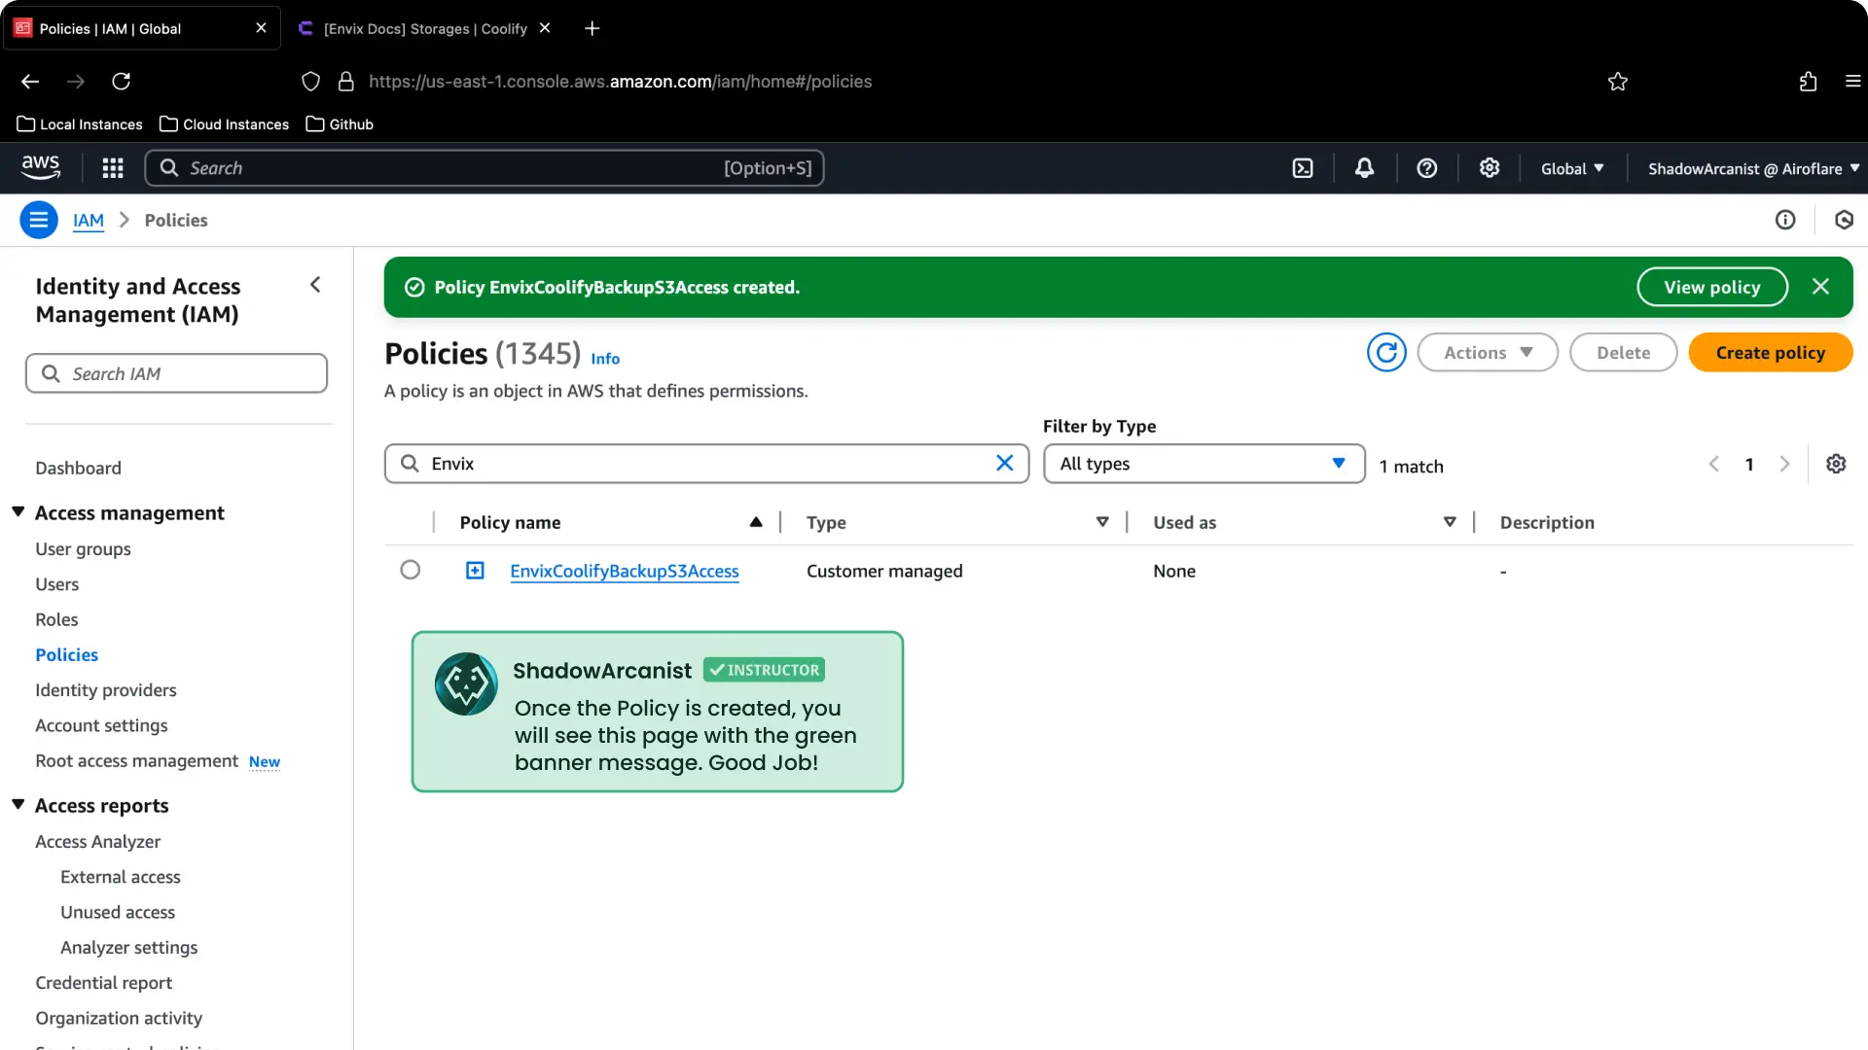
Task: Select the EnvixCoolifyBackupS3Access radio button
Action: 410,570
